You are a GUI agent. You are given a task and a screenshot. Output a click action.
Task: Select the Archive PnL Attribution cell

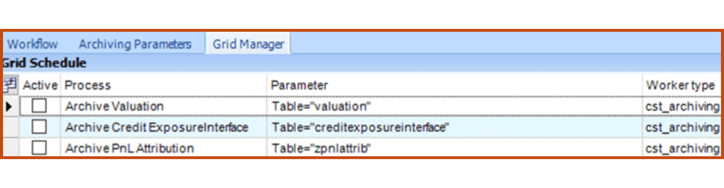[164, 148]
